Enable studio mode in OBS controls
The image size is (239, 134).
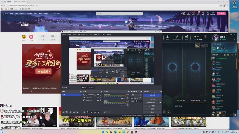(152, 106)
